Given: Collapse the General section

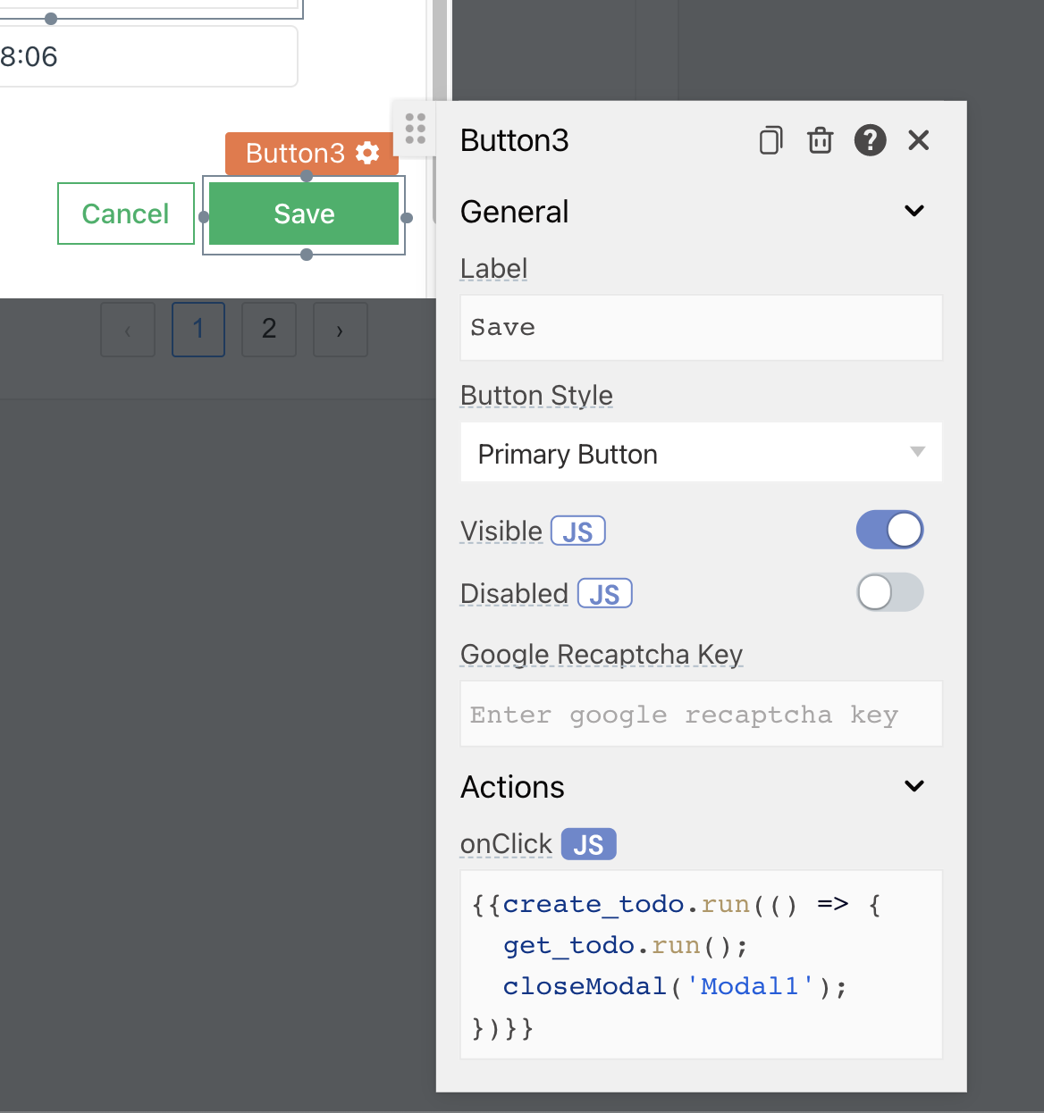Looking at the screenshot, I should coord(913,211).
